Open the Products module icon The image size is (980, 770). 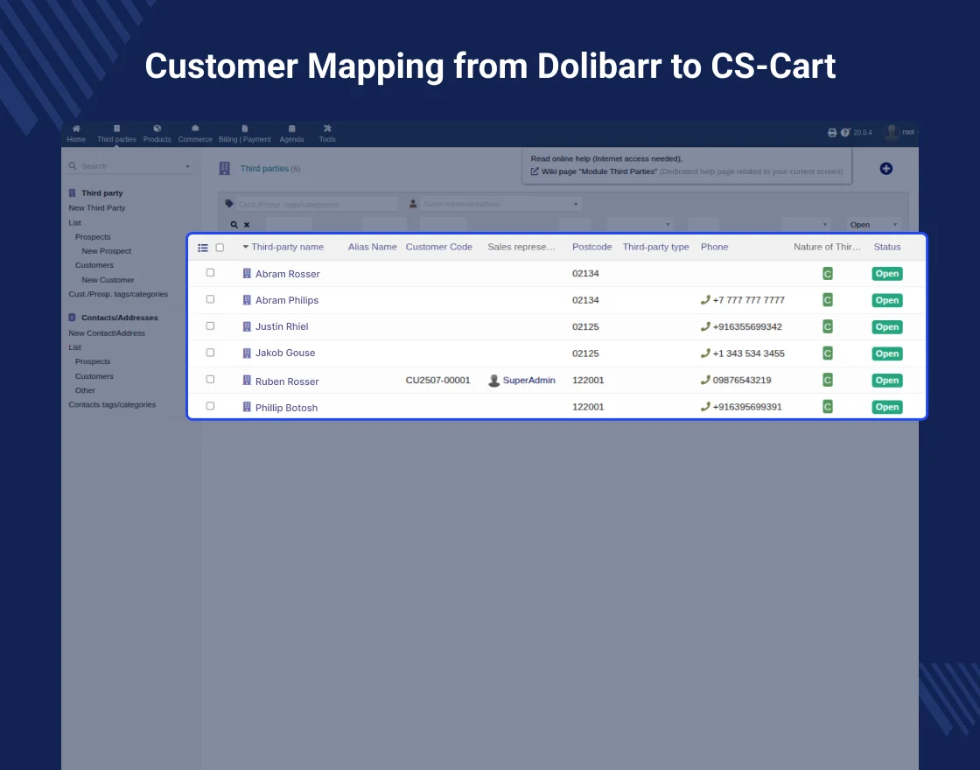pos(157,129)
